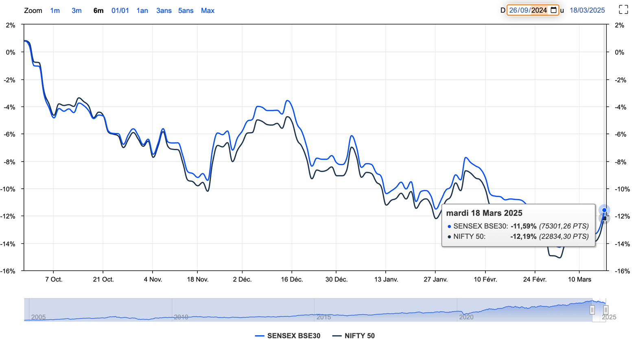Choose the 6m zoom period

click(98, 11)
